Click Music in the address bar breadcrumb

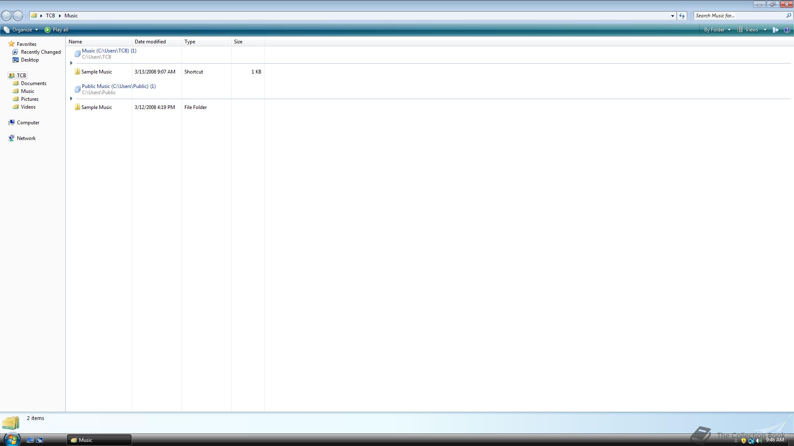pos(71,16)
